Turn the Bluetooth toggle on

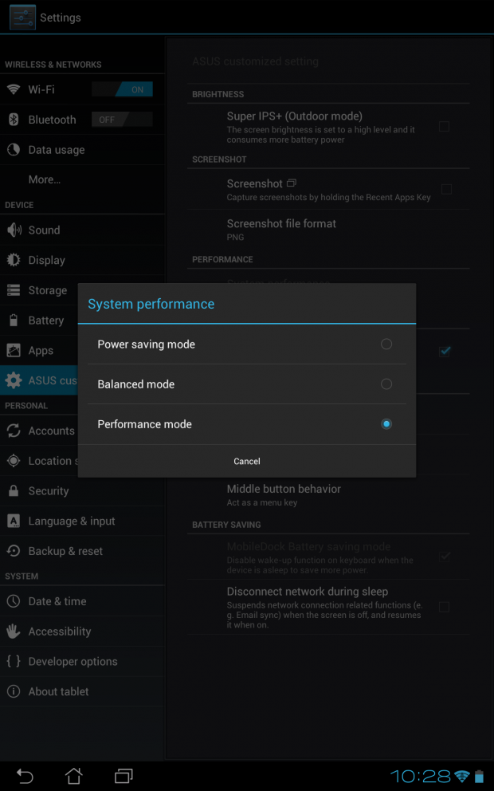tap(122, 119)
